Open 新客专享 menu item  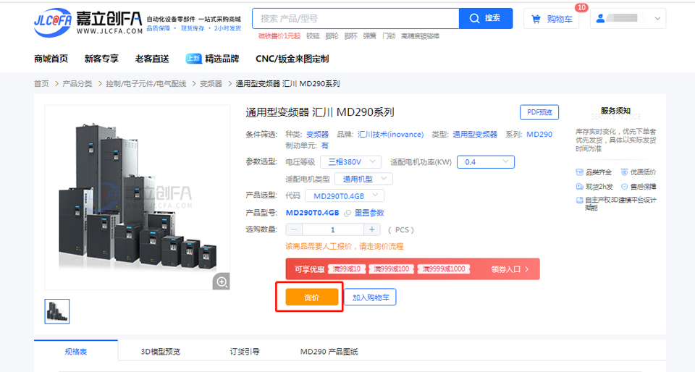pyautogui.click(x=101, y=59)
